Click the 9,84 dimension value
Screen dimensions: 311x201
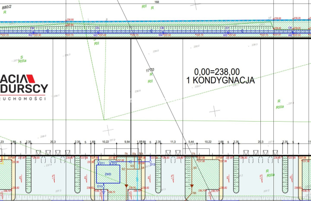click(x=127, y=142)
